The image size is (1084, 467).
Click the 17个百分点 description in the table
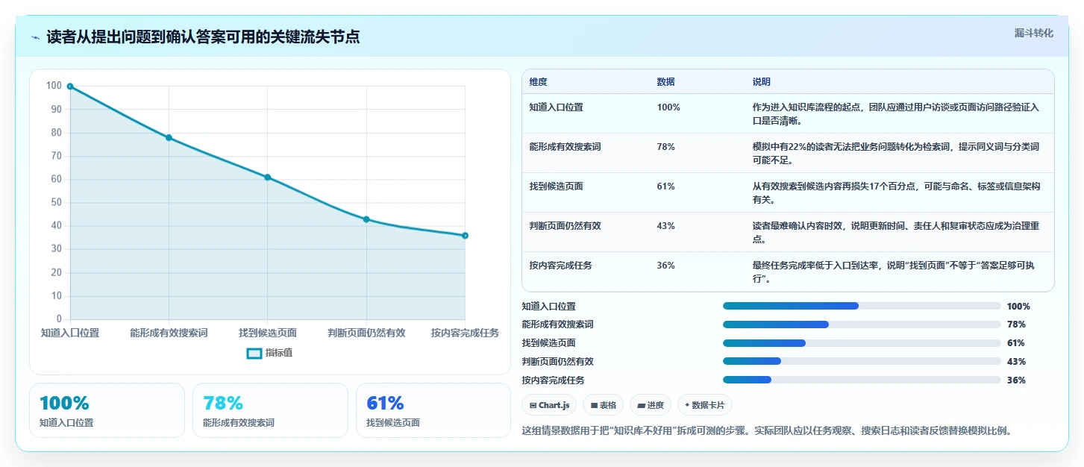(x=895, y=192)
